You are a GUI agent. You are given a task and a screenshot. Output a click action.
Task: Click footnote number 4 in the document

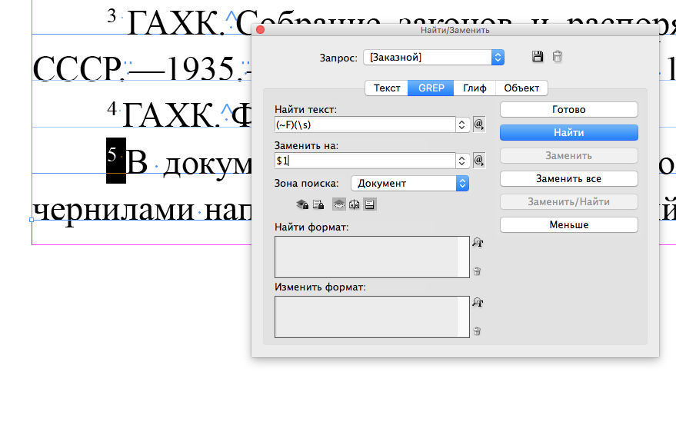pyautogui.click(x=112, y=108)
